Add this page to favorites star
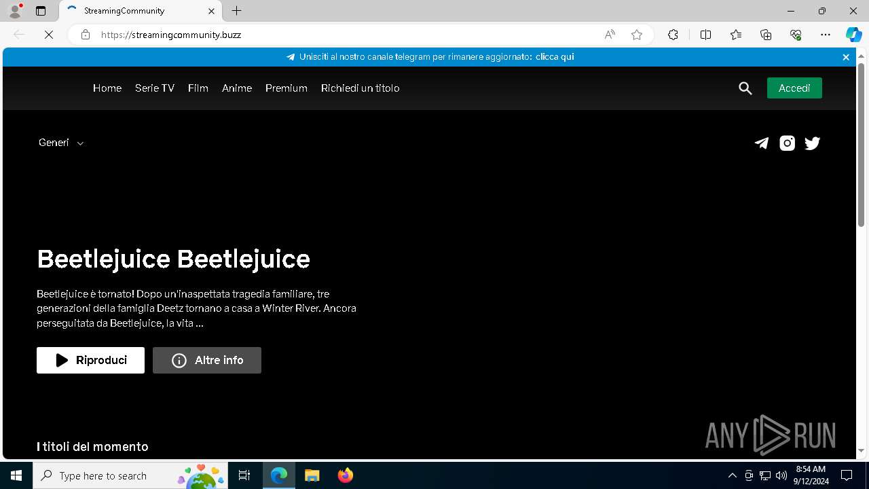Image resolution: width=869 pixels, height=489 pixels. [x=637, y=35]
